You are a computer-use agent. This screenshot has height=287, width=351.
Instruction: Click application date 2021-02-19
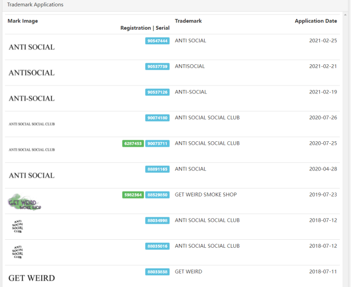pos(323,92)
